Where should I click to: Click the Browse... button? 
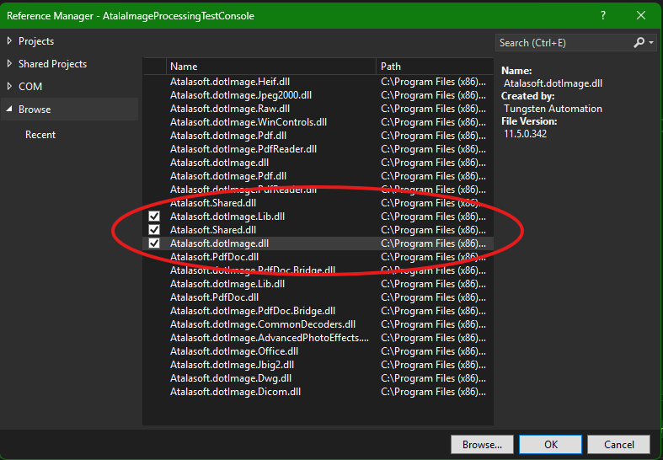(x=482, y=444)
